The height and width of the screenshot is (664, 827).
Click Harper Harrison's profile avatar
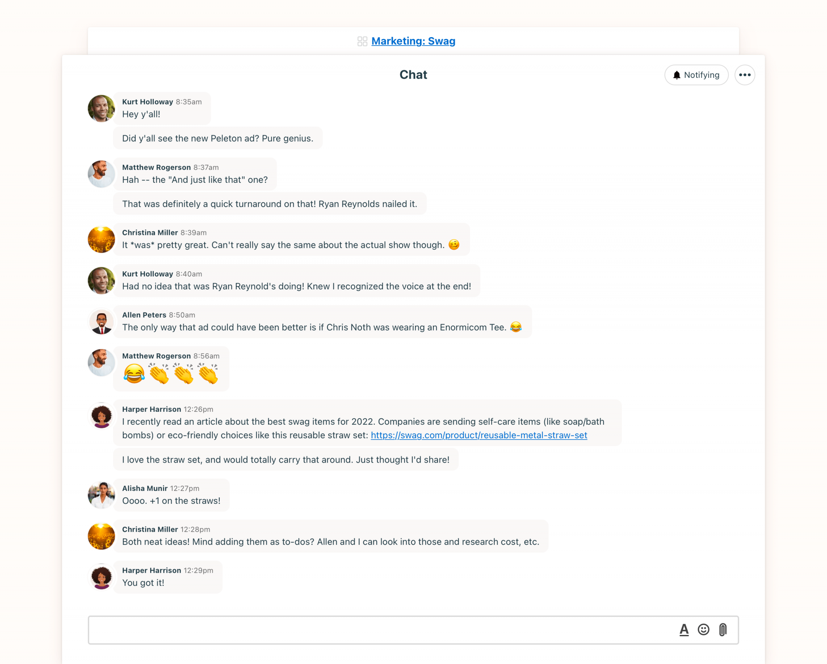[101, 416]
